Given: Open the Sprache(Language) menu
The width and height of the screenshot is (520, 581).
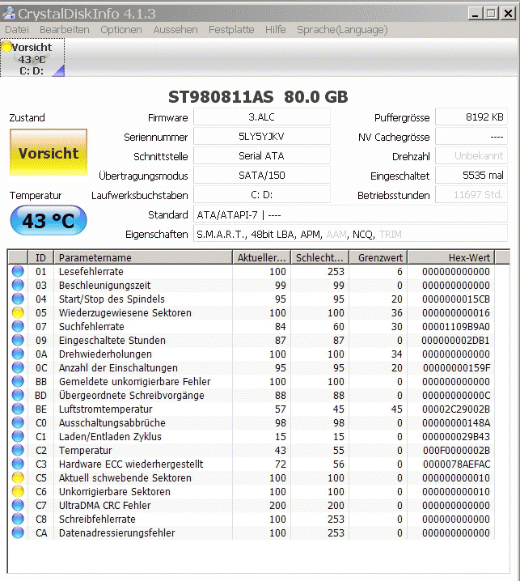Looking at the screenshot, I should click(x=342, y=30).
